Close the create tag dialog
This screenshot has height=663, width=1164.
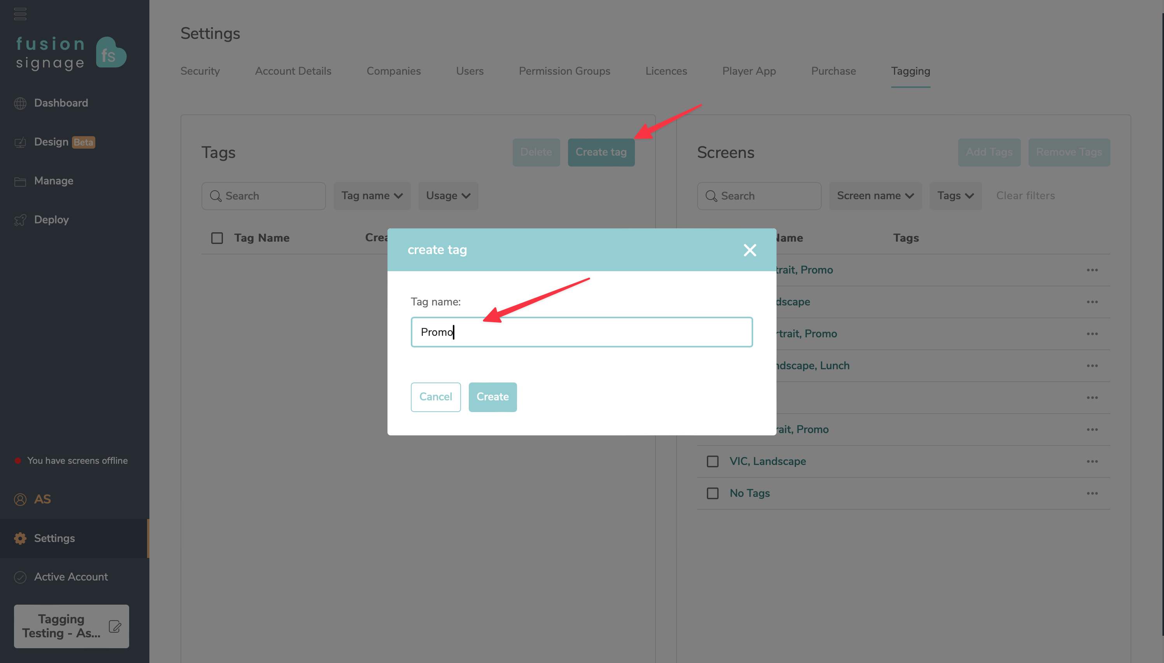tap(749, 250)
